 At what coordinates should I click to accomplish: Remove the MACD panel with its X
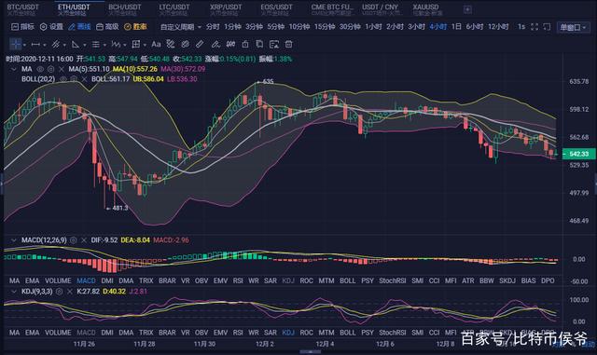click(84, 240)
